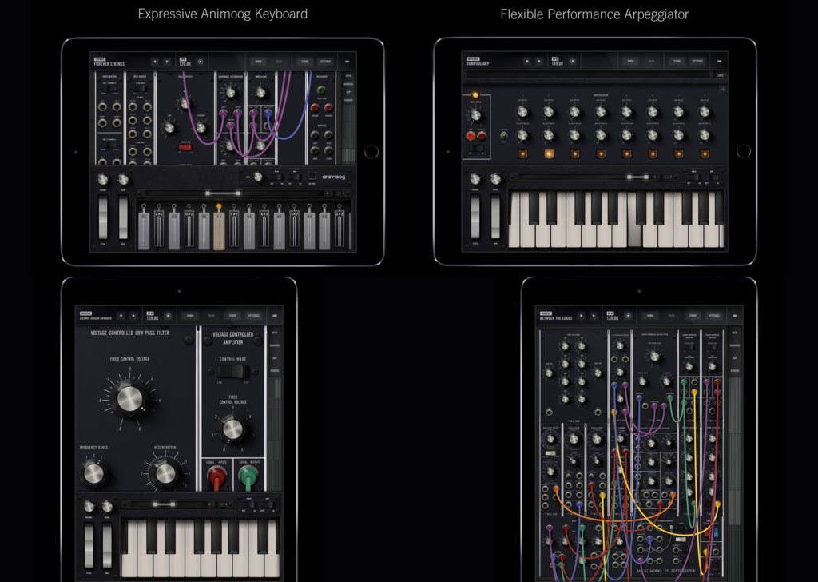Viewport: 818px width, 582px height.
Task: Open Settings in the low pass filter screen
Action: (254, 316)
